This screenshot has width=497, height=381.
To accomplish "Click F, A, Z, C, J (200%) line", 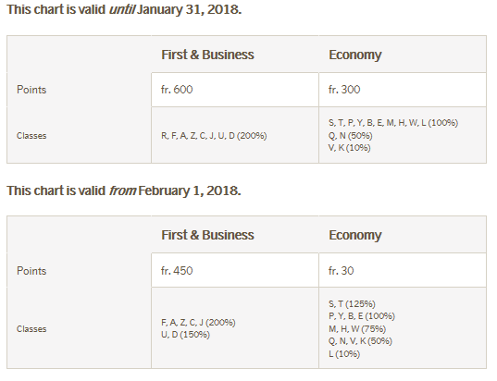I will coord(198,323).
